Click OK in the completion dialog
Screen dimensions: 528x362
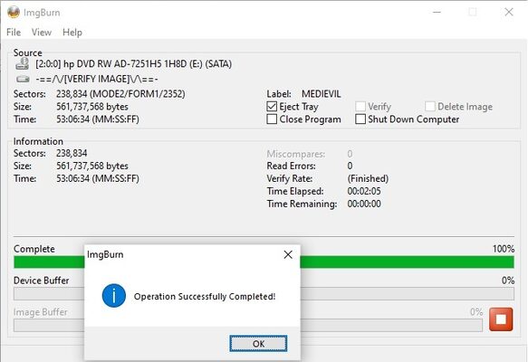tap(258, 344)
